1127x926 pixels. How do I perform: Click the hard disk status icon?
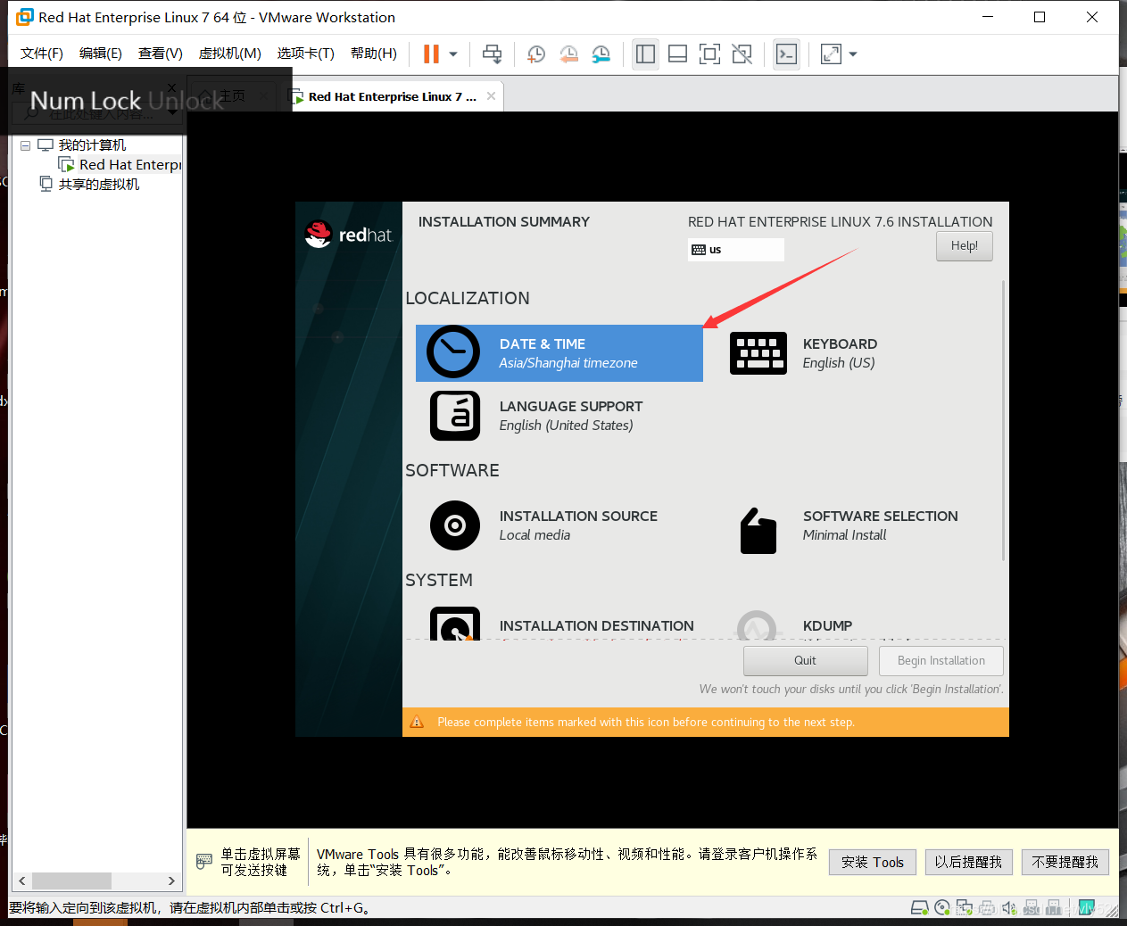click(919, 908)
